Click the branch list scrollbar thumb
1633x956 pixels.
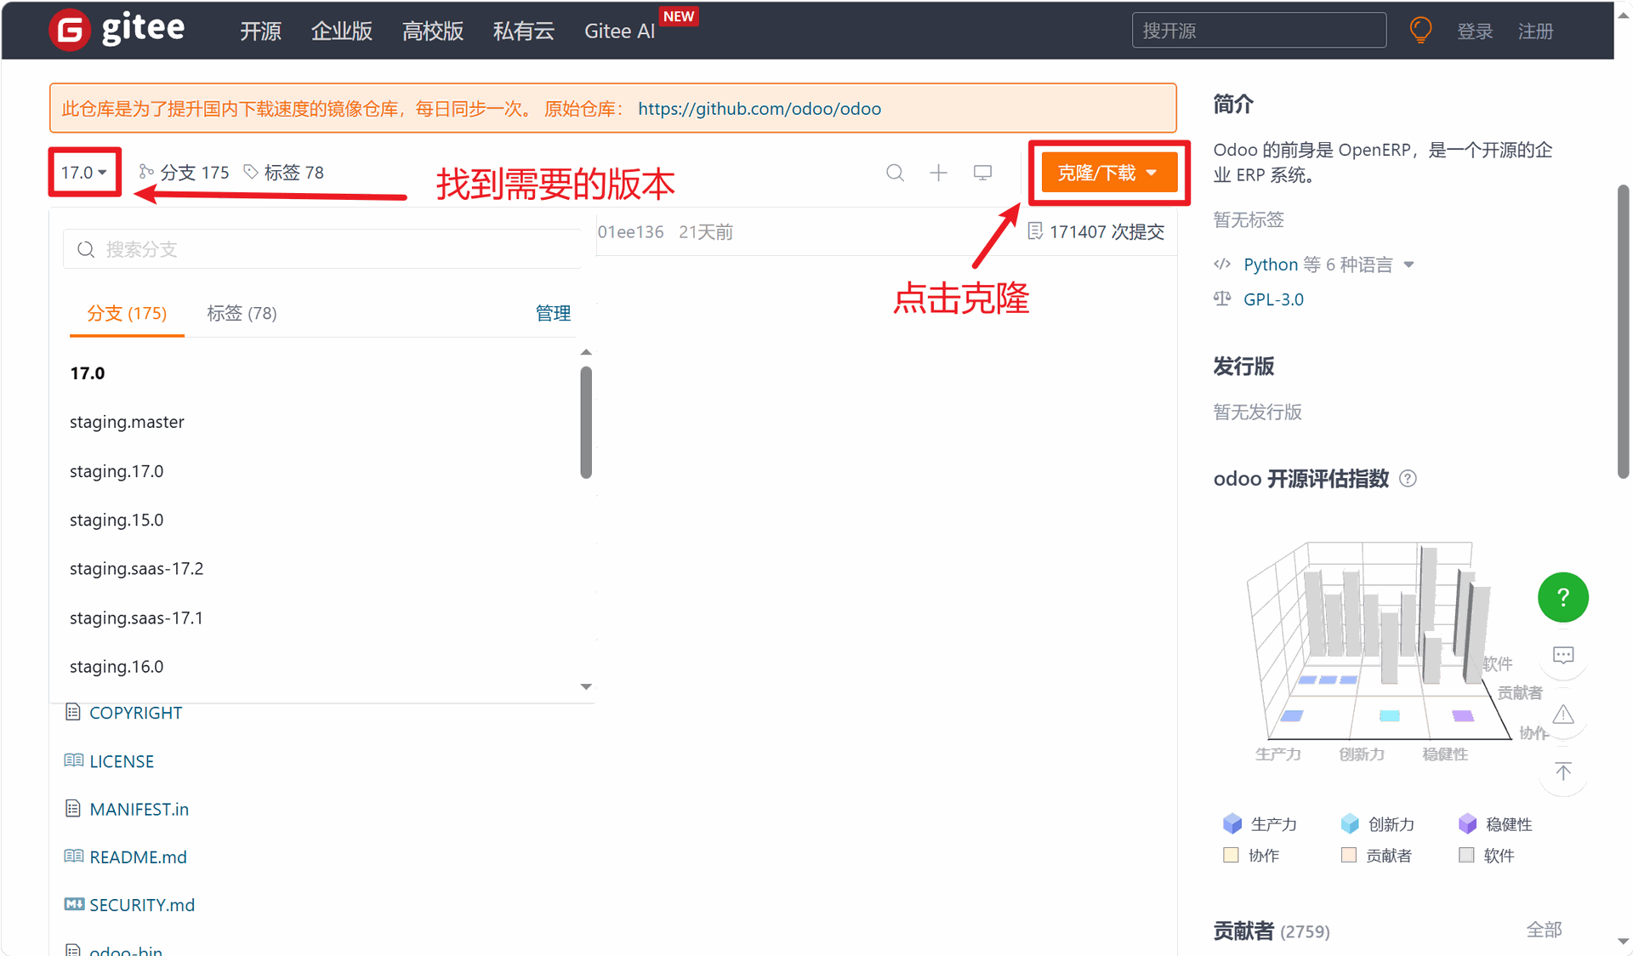pyautogui.click(x=586, y=423)
